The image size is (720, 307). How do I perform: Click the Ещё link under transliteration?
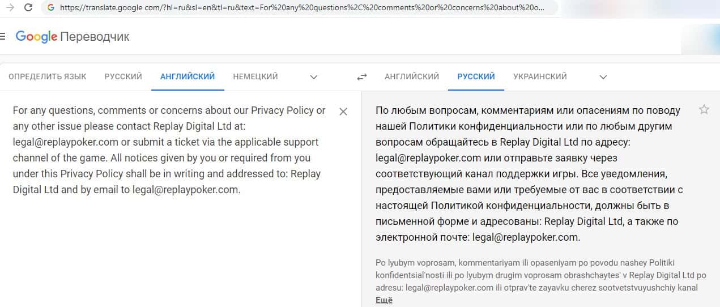tap(384, 300)
